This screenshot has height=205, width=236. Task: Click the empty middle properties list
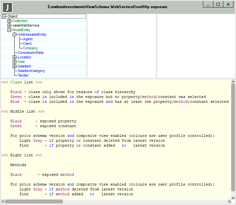pyautogui.click(x=121, y=45)
